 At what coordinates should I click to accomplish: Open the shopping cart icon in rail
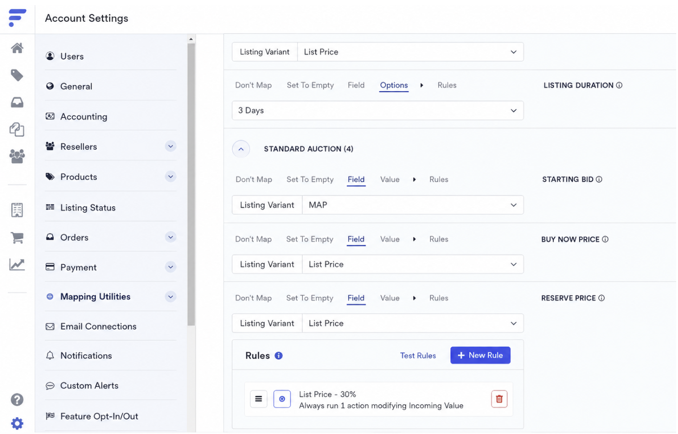(x=17, y=238)
